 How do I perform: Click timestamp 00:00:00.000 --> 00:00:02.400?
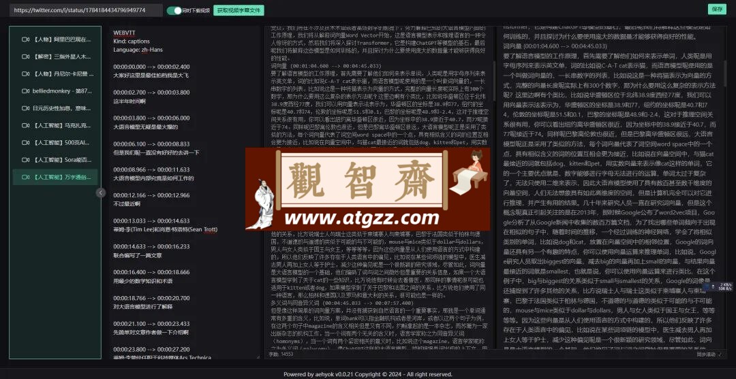(x=151, y=67)
